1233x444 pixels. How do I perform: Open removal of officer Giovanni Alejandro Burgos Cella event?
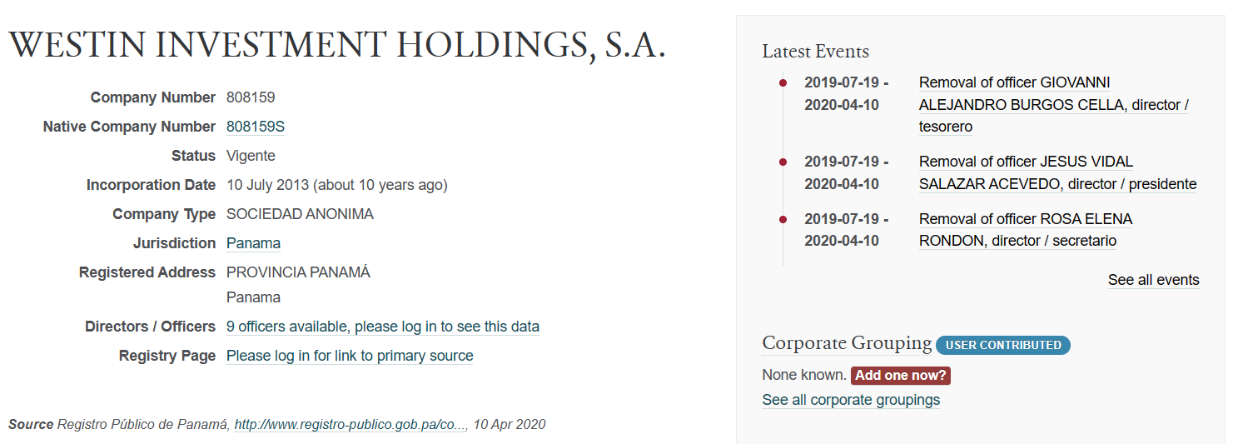[1054, 105]
